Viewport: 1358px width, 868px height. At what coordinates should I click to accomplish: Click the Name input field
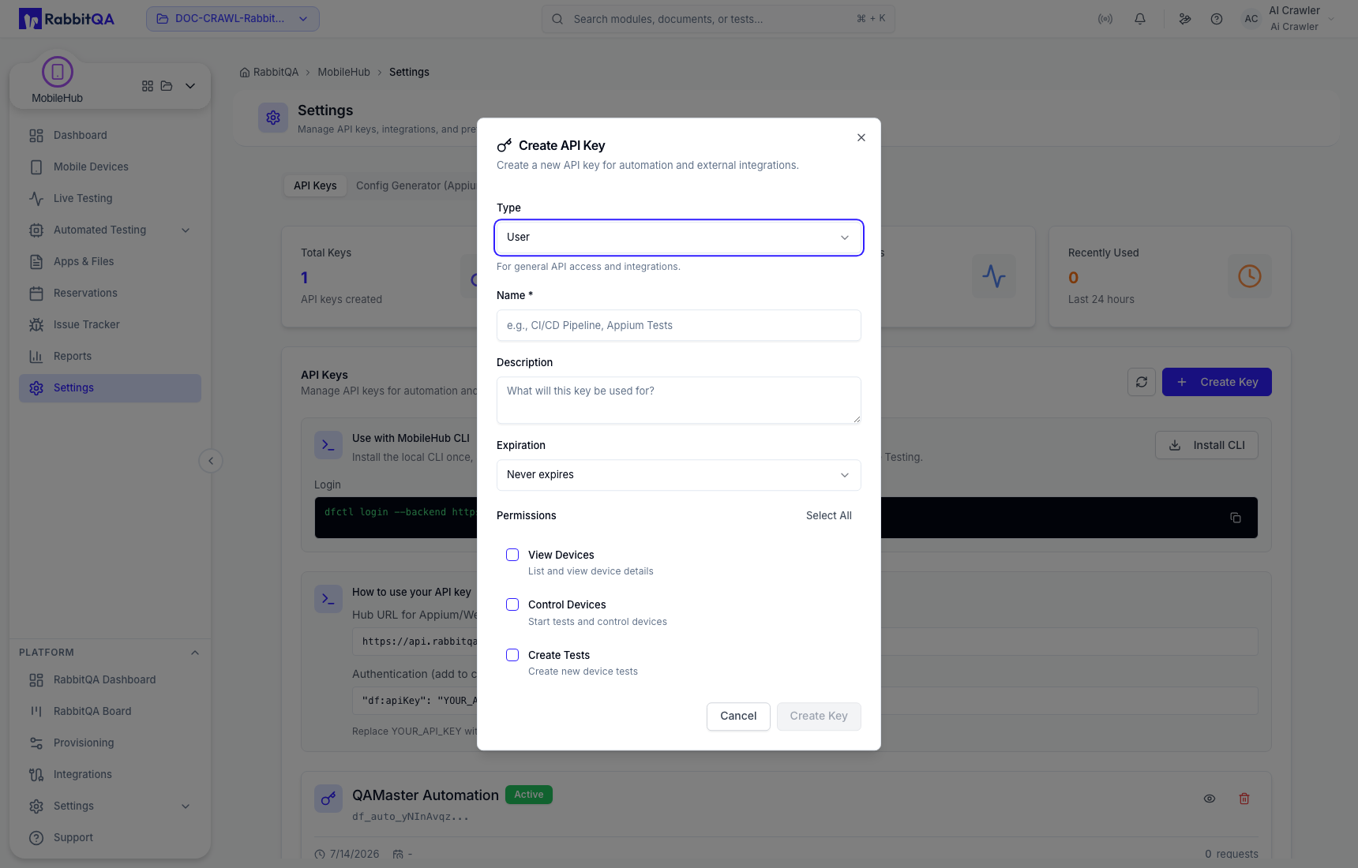[x=679, y=325]
